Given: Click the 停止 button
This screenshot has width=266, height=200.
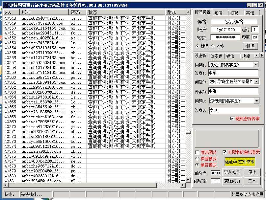Looking at the screenshot, I should point(252,172).
